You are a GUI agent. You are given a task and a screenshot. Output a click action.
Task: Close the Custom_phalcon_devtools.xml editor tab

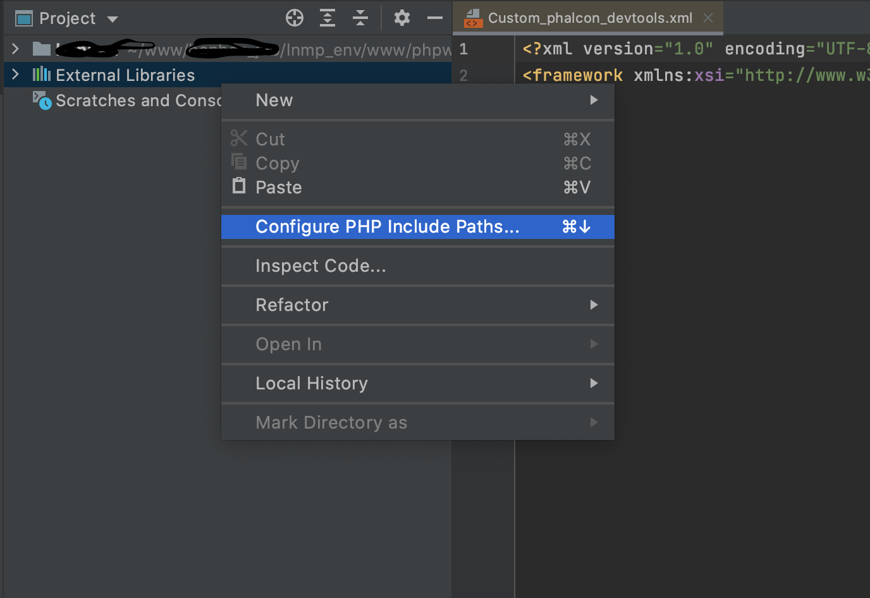(x=708, y=18)
